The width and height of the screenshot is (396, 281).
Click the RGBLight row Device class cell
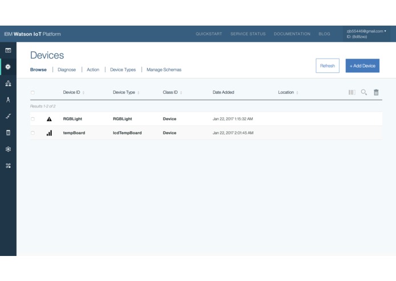[x=169, y=119]
